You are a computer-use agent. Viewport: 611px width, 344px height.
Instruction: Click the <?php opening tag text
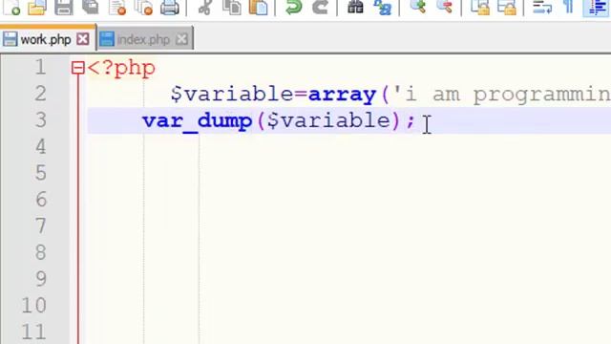(121, 68)
